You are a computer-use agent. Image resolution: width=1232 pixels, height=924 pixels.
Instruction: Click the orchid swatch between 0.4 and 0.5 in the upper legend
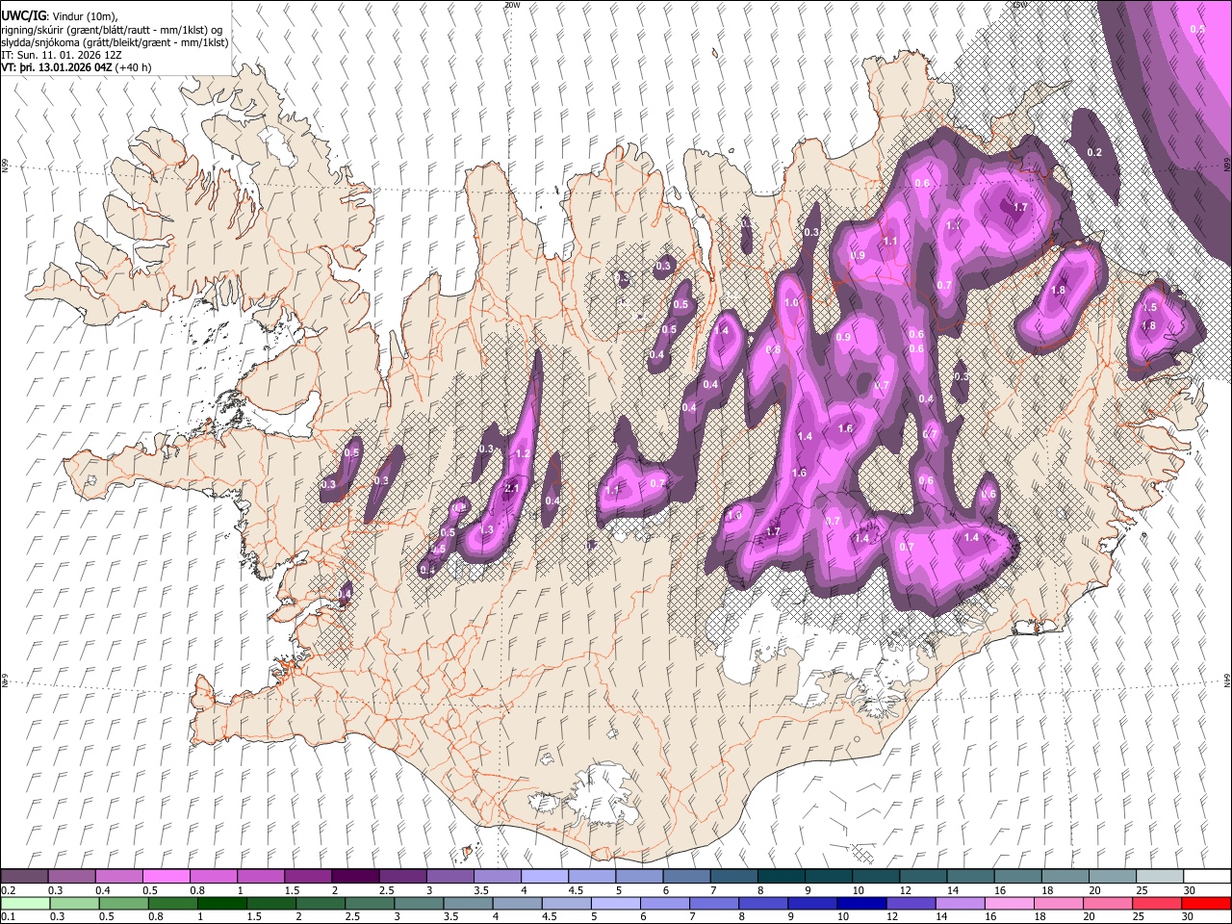[x=118, y=877]
